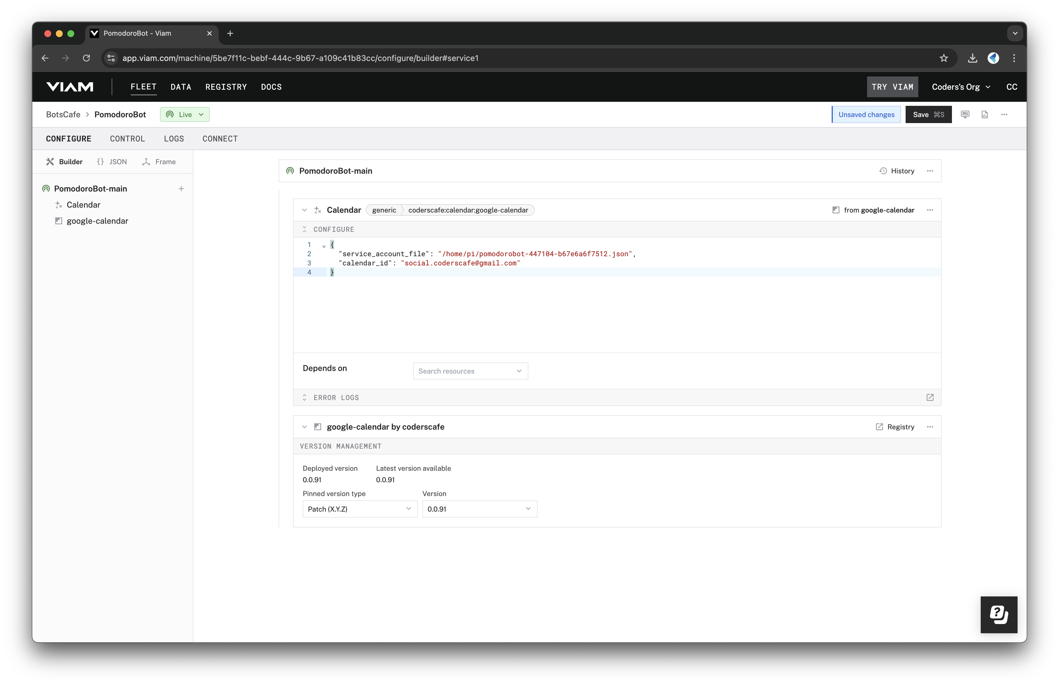The image size is (1059, 685).
Task: Open browser downloads
Action: coord(973,58)
